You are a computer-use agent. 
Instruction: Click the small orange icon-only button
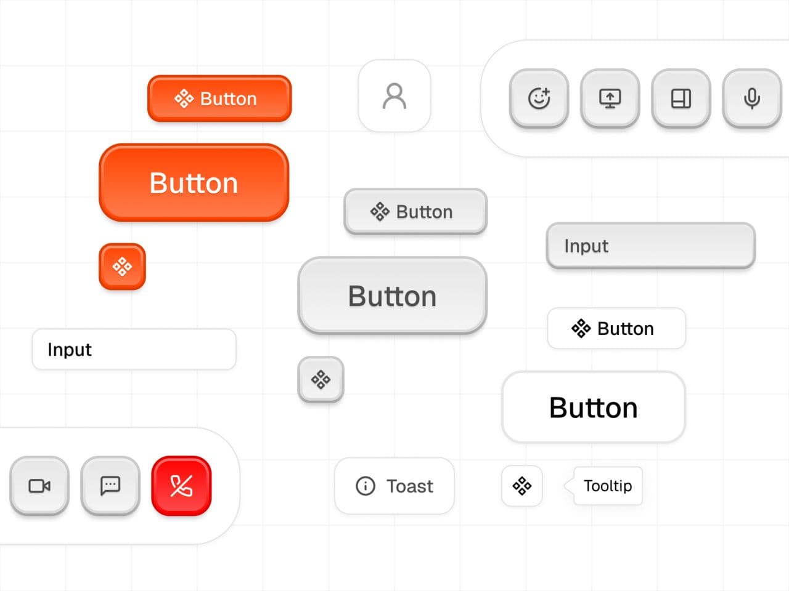point(122,267)
